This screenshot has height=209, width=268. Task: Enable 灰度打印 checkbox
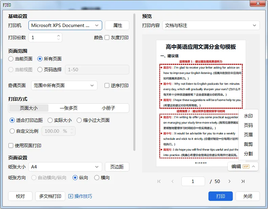click(x=107, y=37)
